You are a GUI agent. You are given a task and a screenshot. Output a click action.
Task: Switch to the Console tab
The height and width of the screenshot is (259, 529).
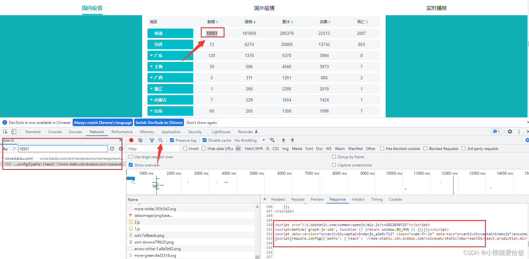(55, 132)
